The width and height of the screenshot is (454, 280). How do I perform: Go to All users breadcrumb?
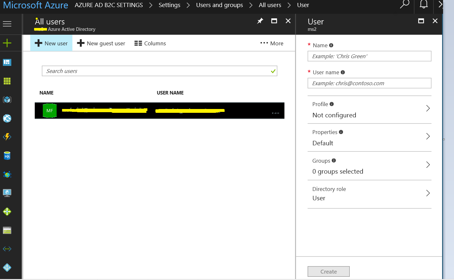tap(270, 5)
